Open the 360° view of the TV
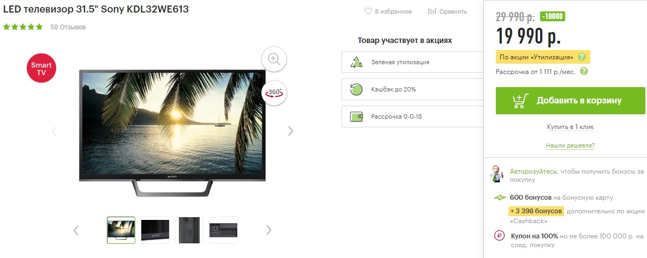 (x=274, y=93)
